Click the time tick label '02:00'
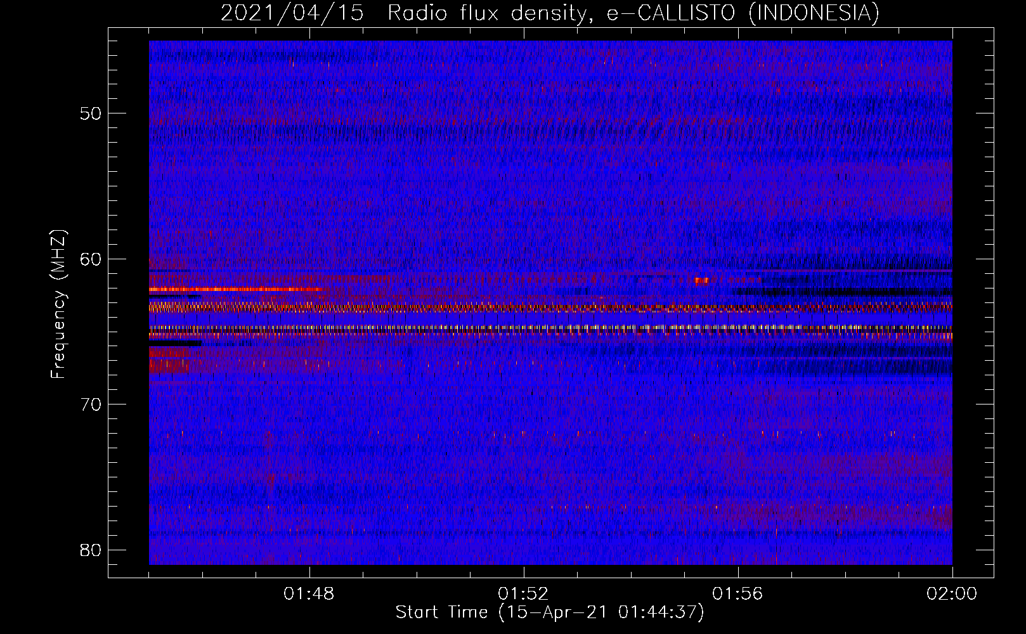This screenshot has height=634, width=1026. (x=952, y=594)
